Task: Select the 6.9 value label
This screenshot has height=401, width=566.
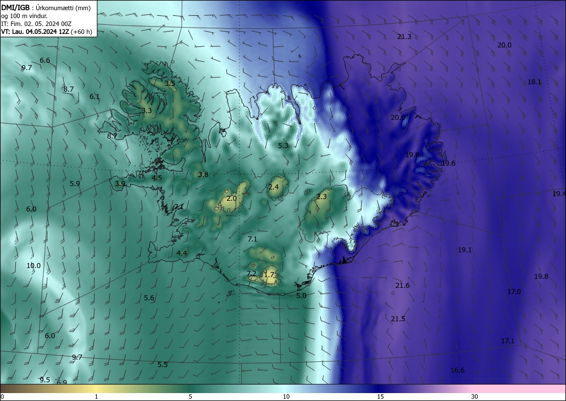Action: coord(62,382)
